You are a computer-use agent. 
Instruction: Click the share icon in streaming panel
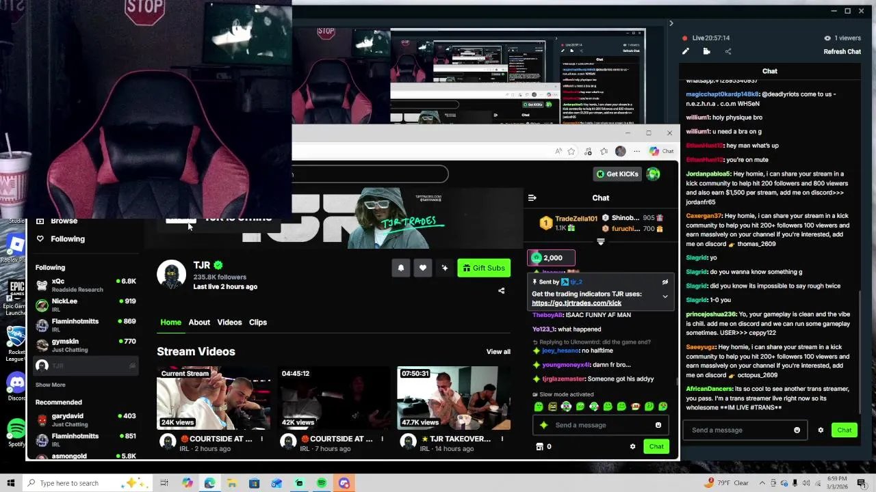(x=727, y=51)
